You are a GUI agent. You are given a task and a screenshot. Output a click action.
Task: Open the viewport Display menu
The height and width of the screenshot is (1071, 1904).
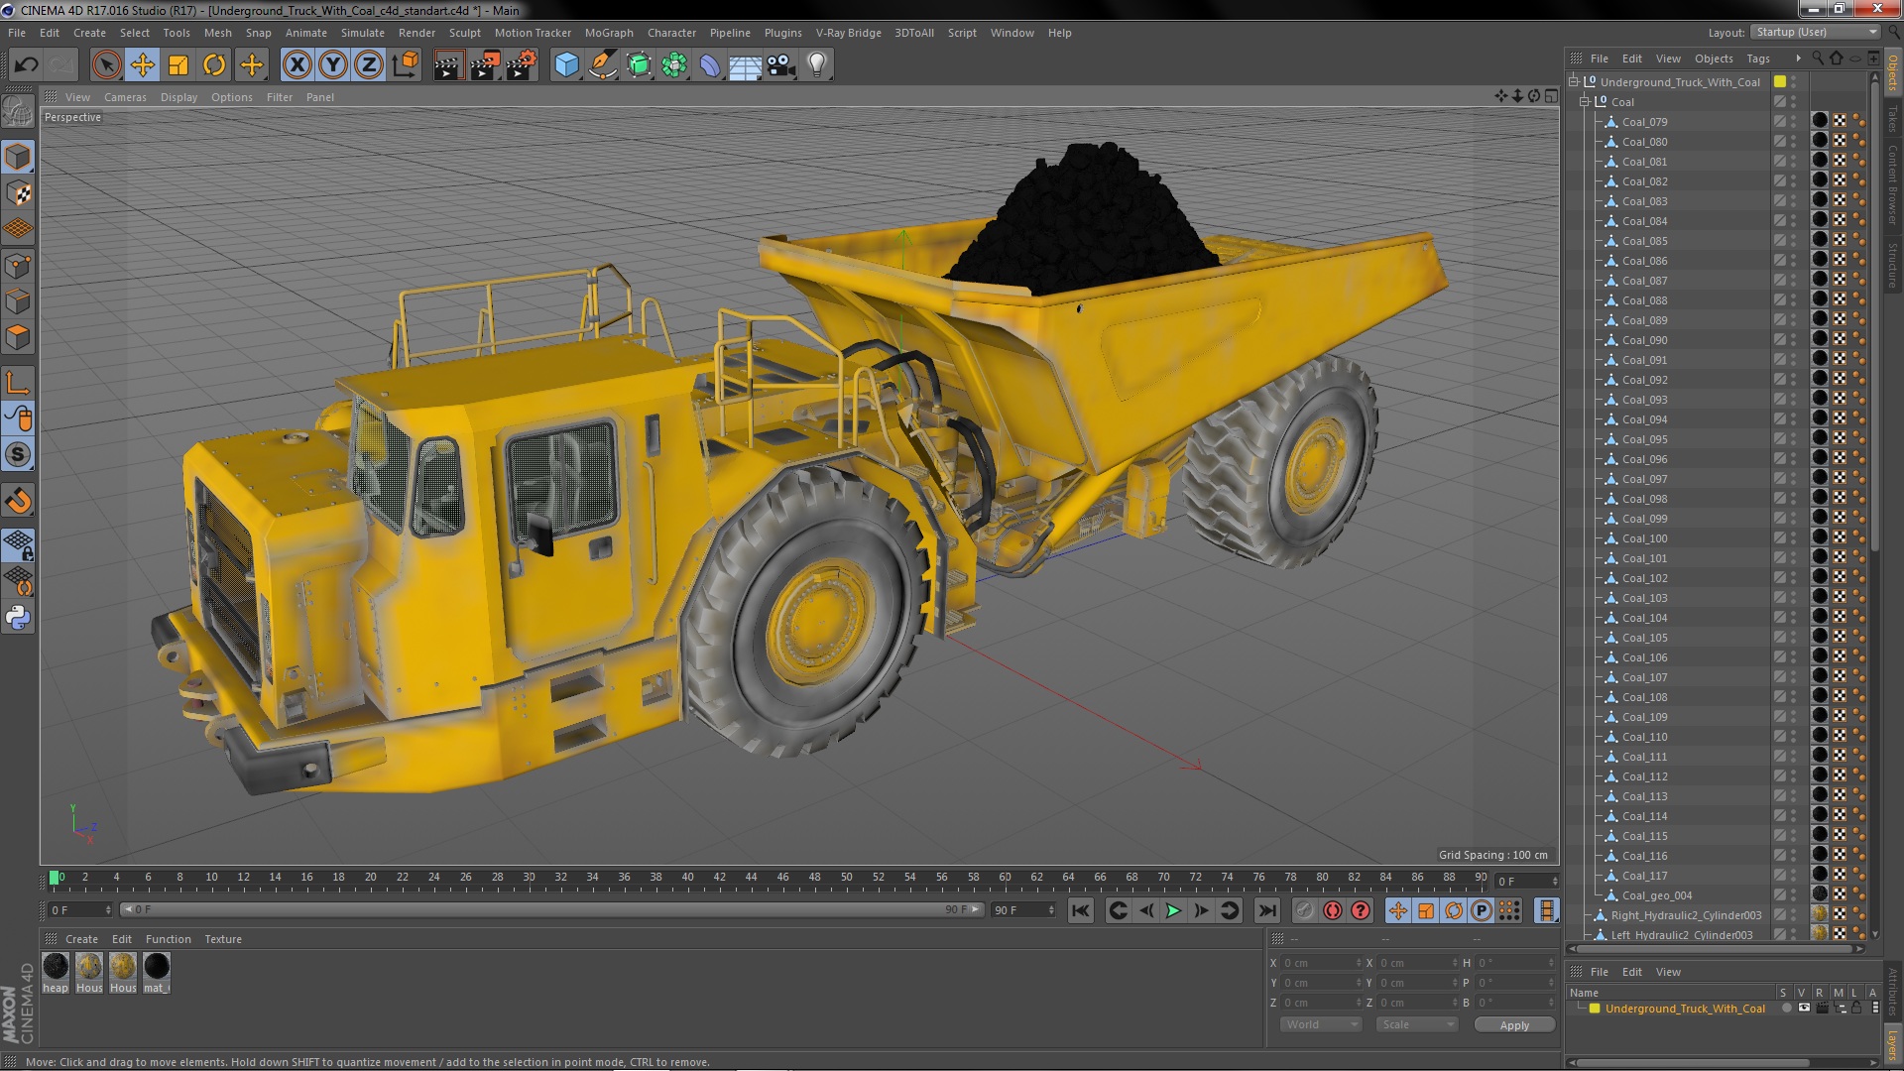(178, 97)
